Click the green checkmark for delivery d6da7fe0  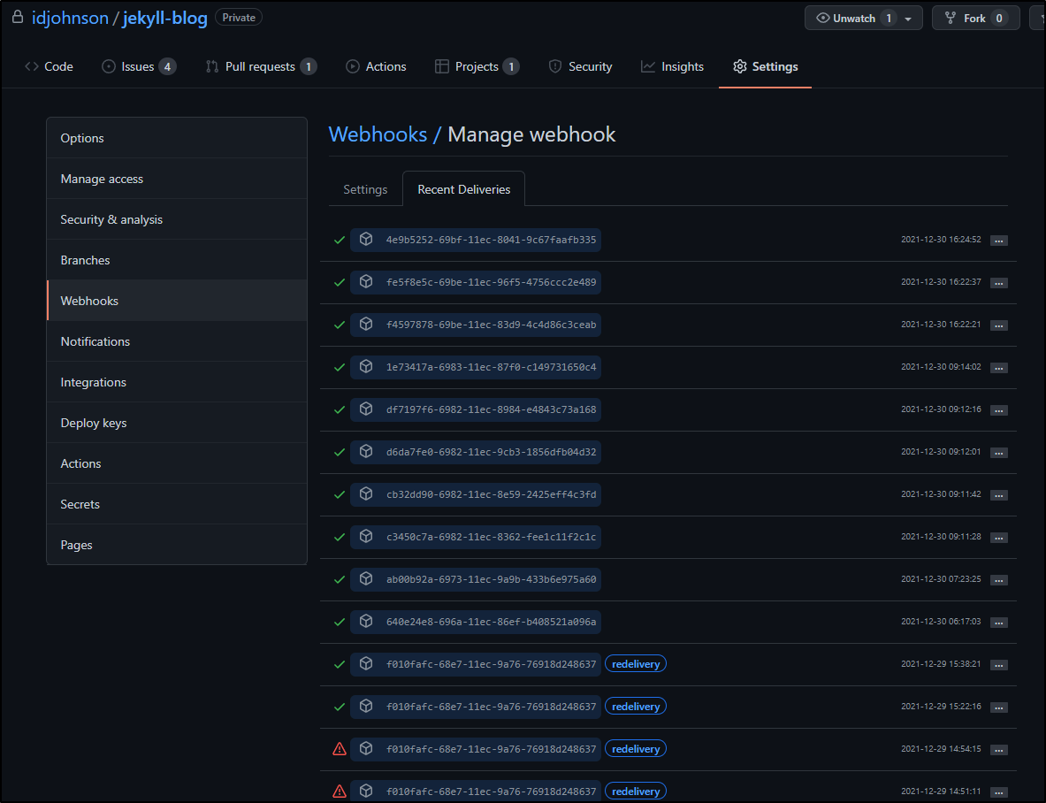coord(340,452)
